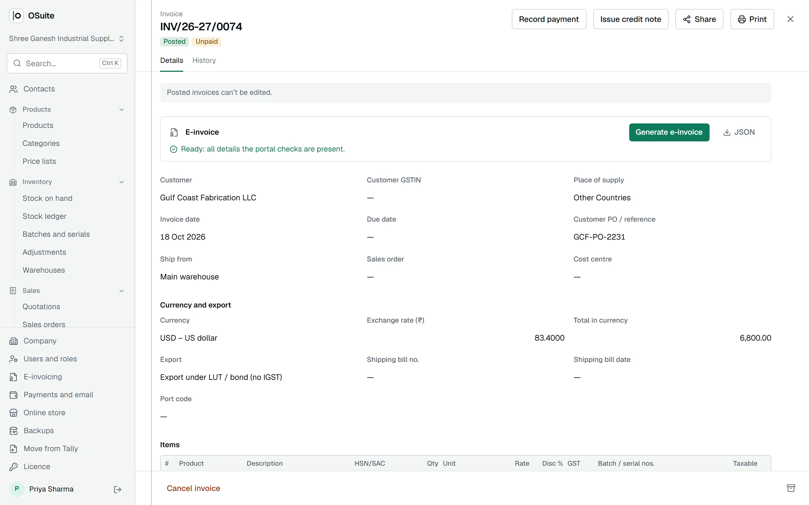Viewport: 809px width, 505px height.
Task: Close the invoice panel with X
Action: (x=790, y=19)
